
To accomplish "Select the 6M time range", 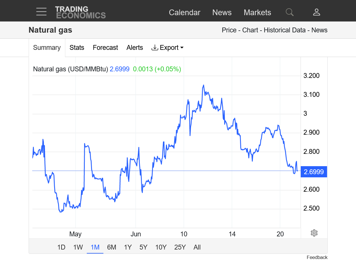I will (x=112, y=247).
